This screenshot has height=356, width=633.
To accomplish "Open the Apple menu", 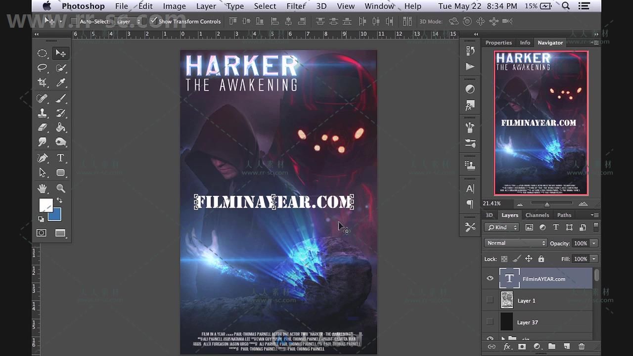I will [x=46, y=6].
